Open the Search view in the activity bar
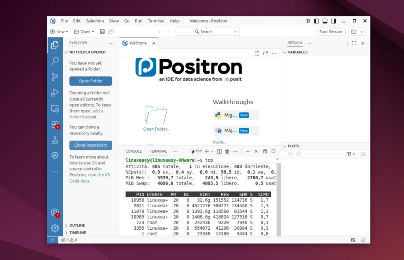Viewport: 404px width, 260px height. [55, 61]
